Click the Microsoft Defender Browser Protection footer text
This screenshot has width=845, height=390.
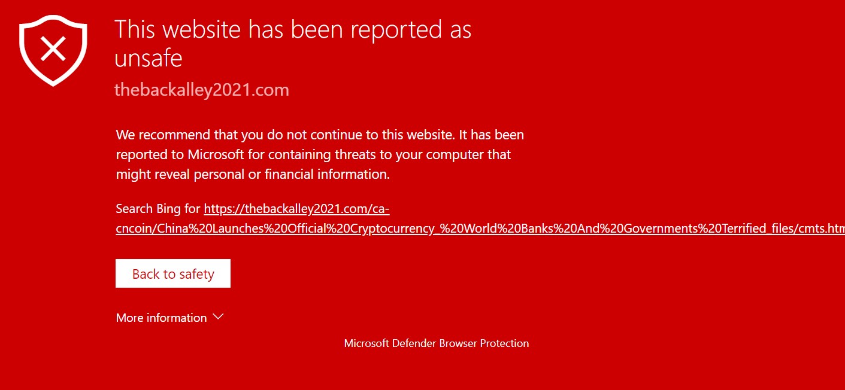[437, 343]
